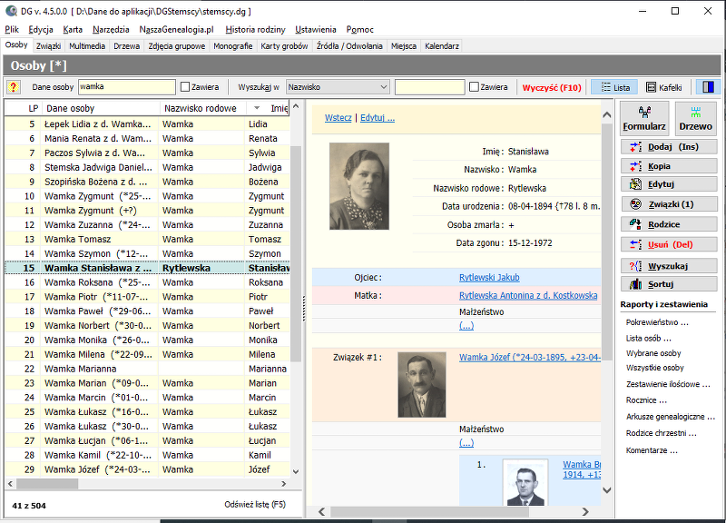The height and width of the screenshot is (523, 726).
Task: Open spouse link Wamka Józef
Action: [529, 357]
